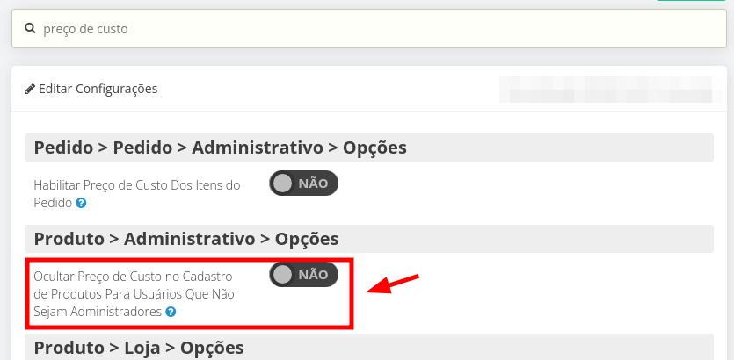The image size is (734, 360).
Task: Open help icon next to Sejam Administradores
Action: 171,312
